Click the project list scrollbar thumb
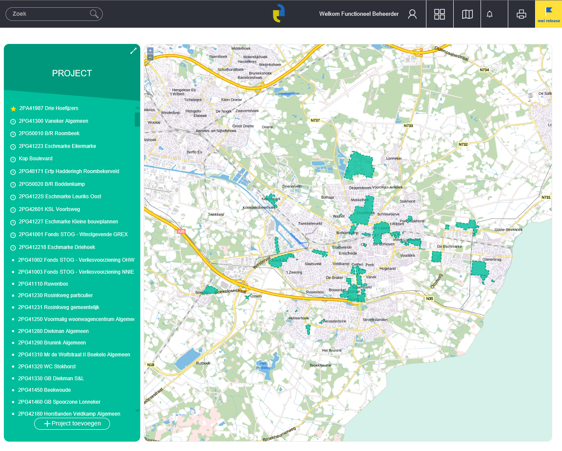This screenshot has width=562, height=451. tap(137, 119)
